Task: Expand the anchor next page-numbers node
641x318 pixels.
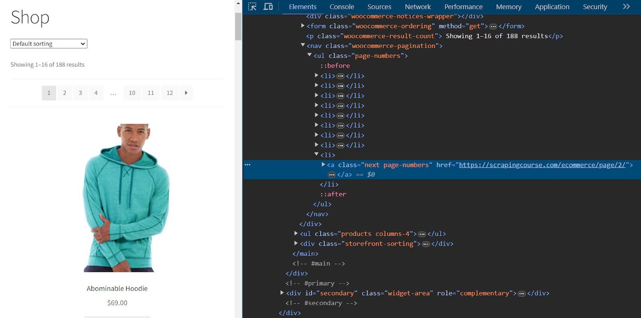Action: coord(323,164)
